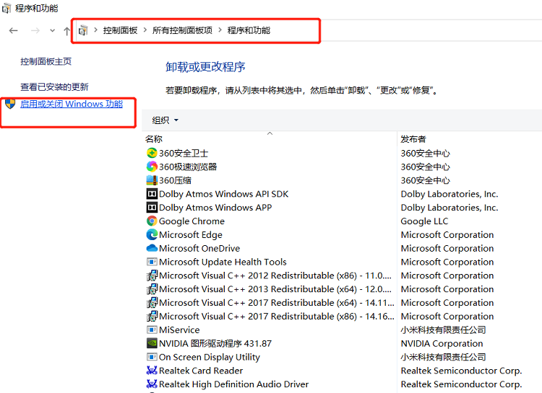Click the 360安全卫士 program icon
The image size is (542, 393).
(x=152, y=153)
